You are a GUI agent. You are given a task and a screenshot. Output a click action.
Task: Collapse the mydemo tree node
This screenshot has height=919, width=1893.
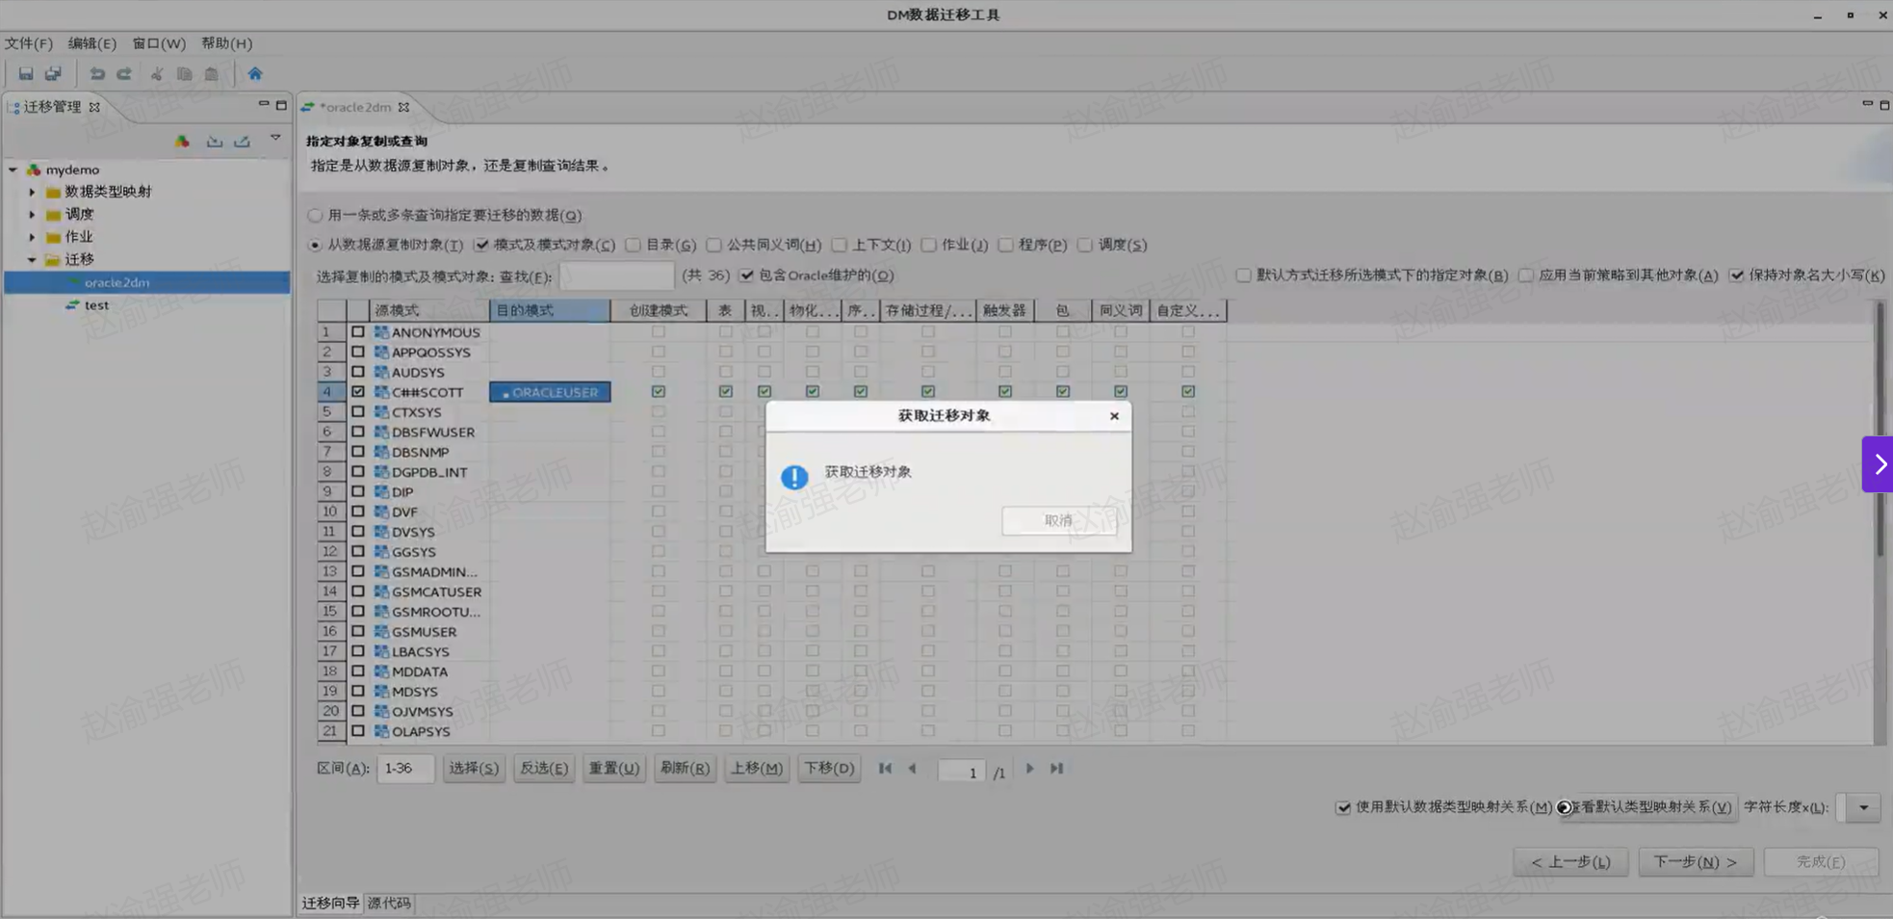point(13,170)
